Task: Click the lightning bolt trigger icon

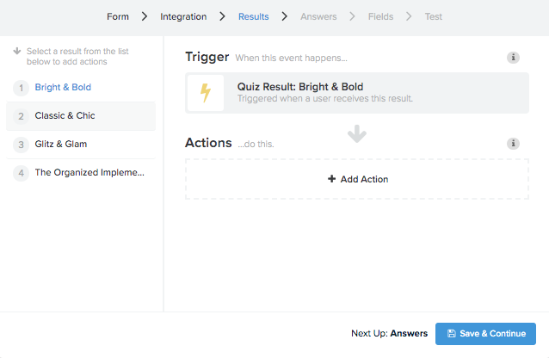Action: [206, 93]
